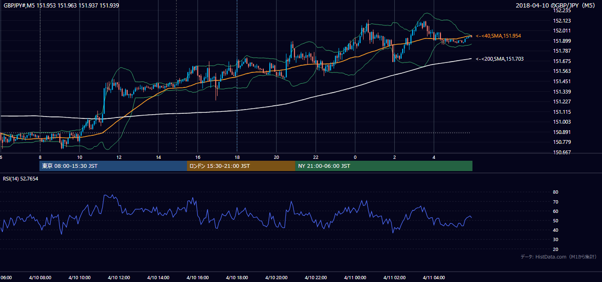Click the 4/10 12:00 time axis label
This screenshot has height=282, width=602.
pyautogui.click(x=119, y=278)
